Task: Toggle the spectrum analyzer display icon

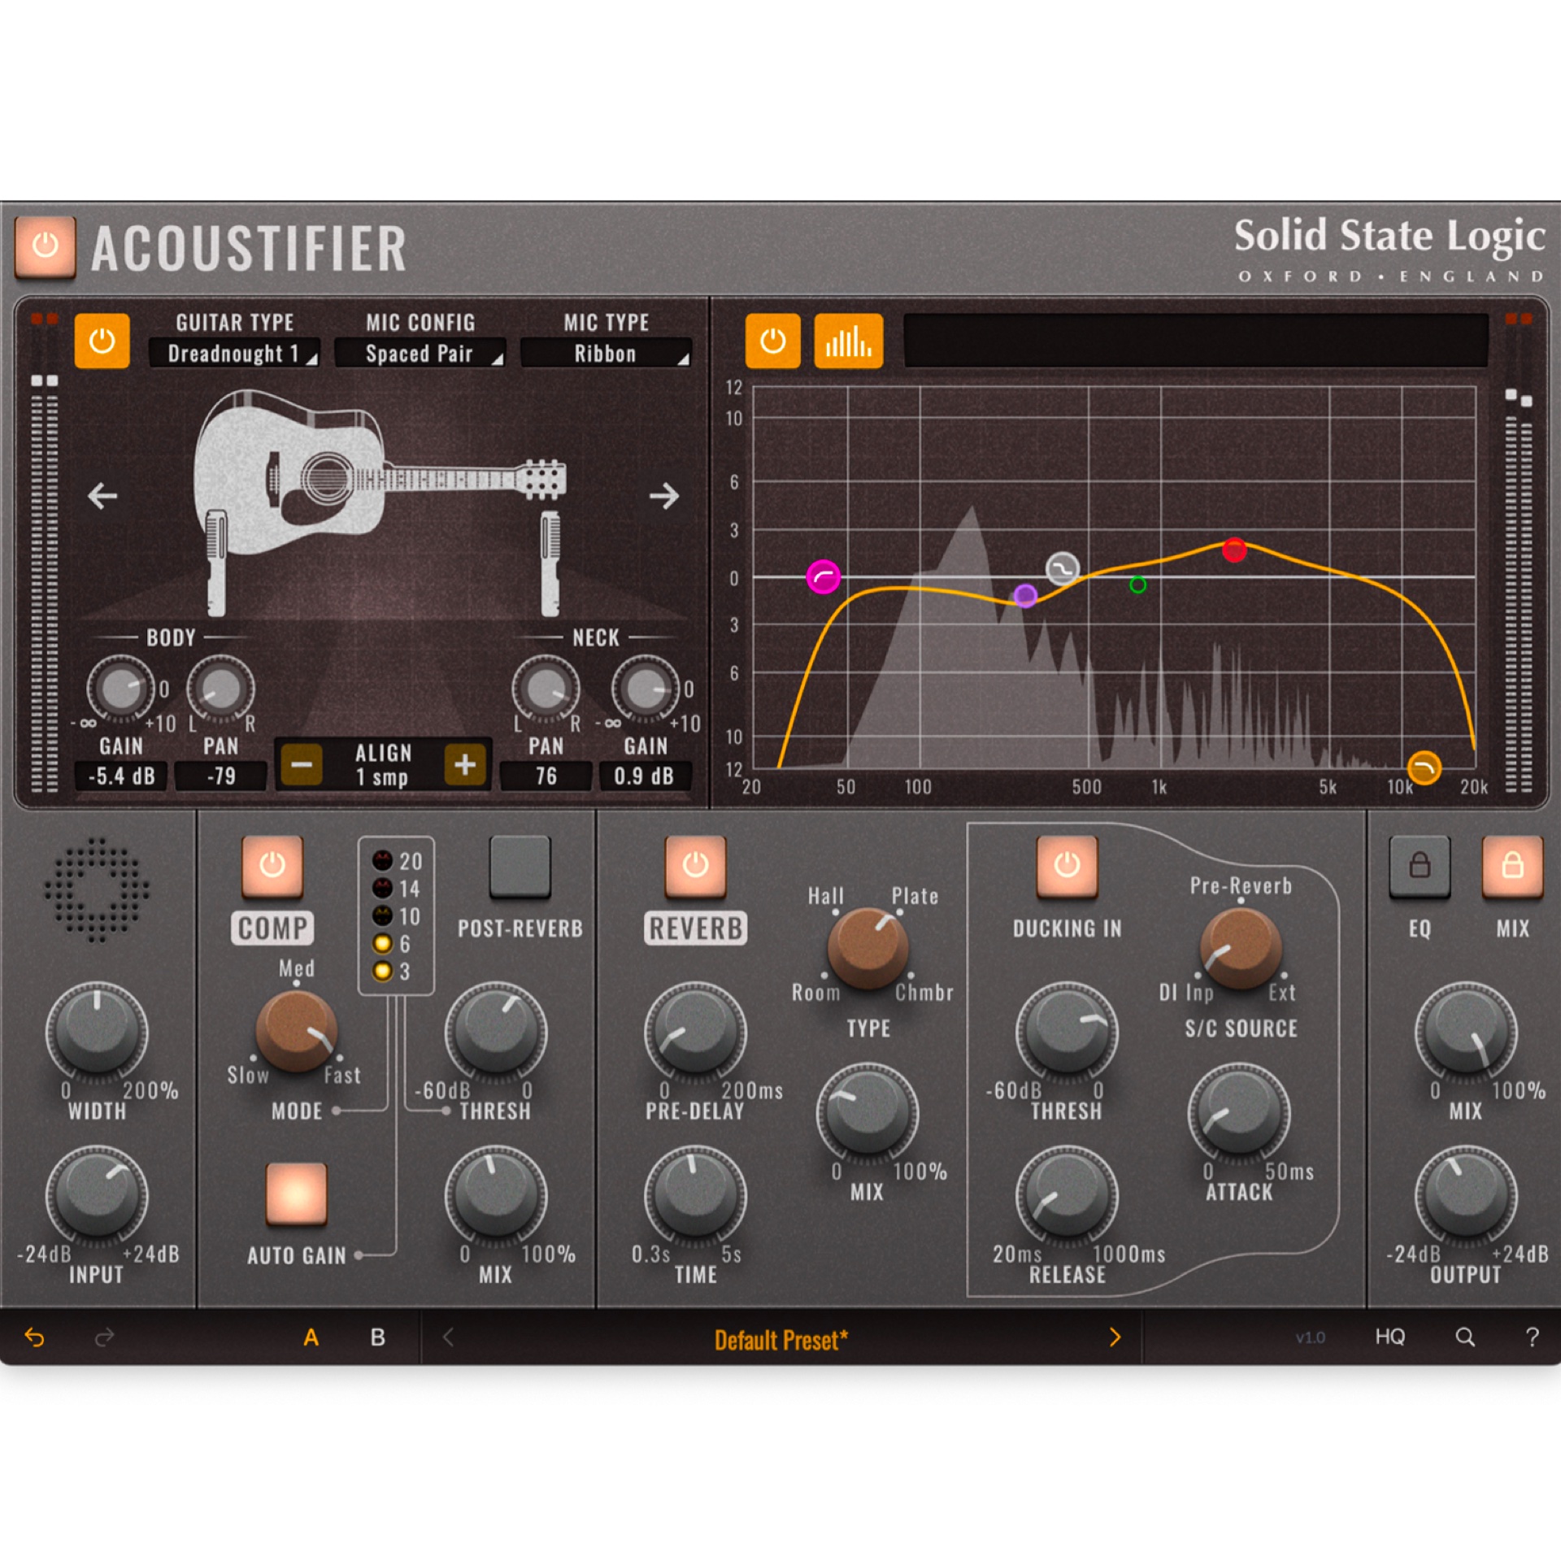Action: (x=848, y=341)
